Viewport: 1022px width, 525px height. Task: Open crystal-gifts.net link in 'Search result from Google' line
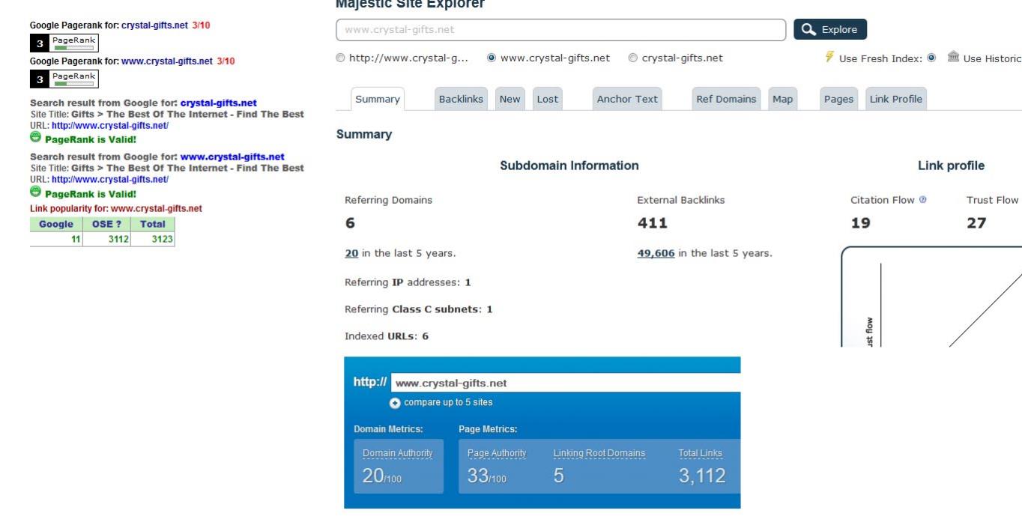219,103
